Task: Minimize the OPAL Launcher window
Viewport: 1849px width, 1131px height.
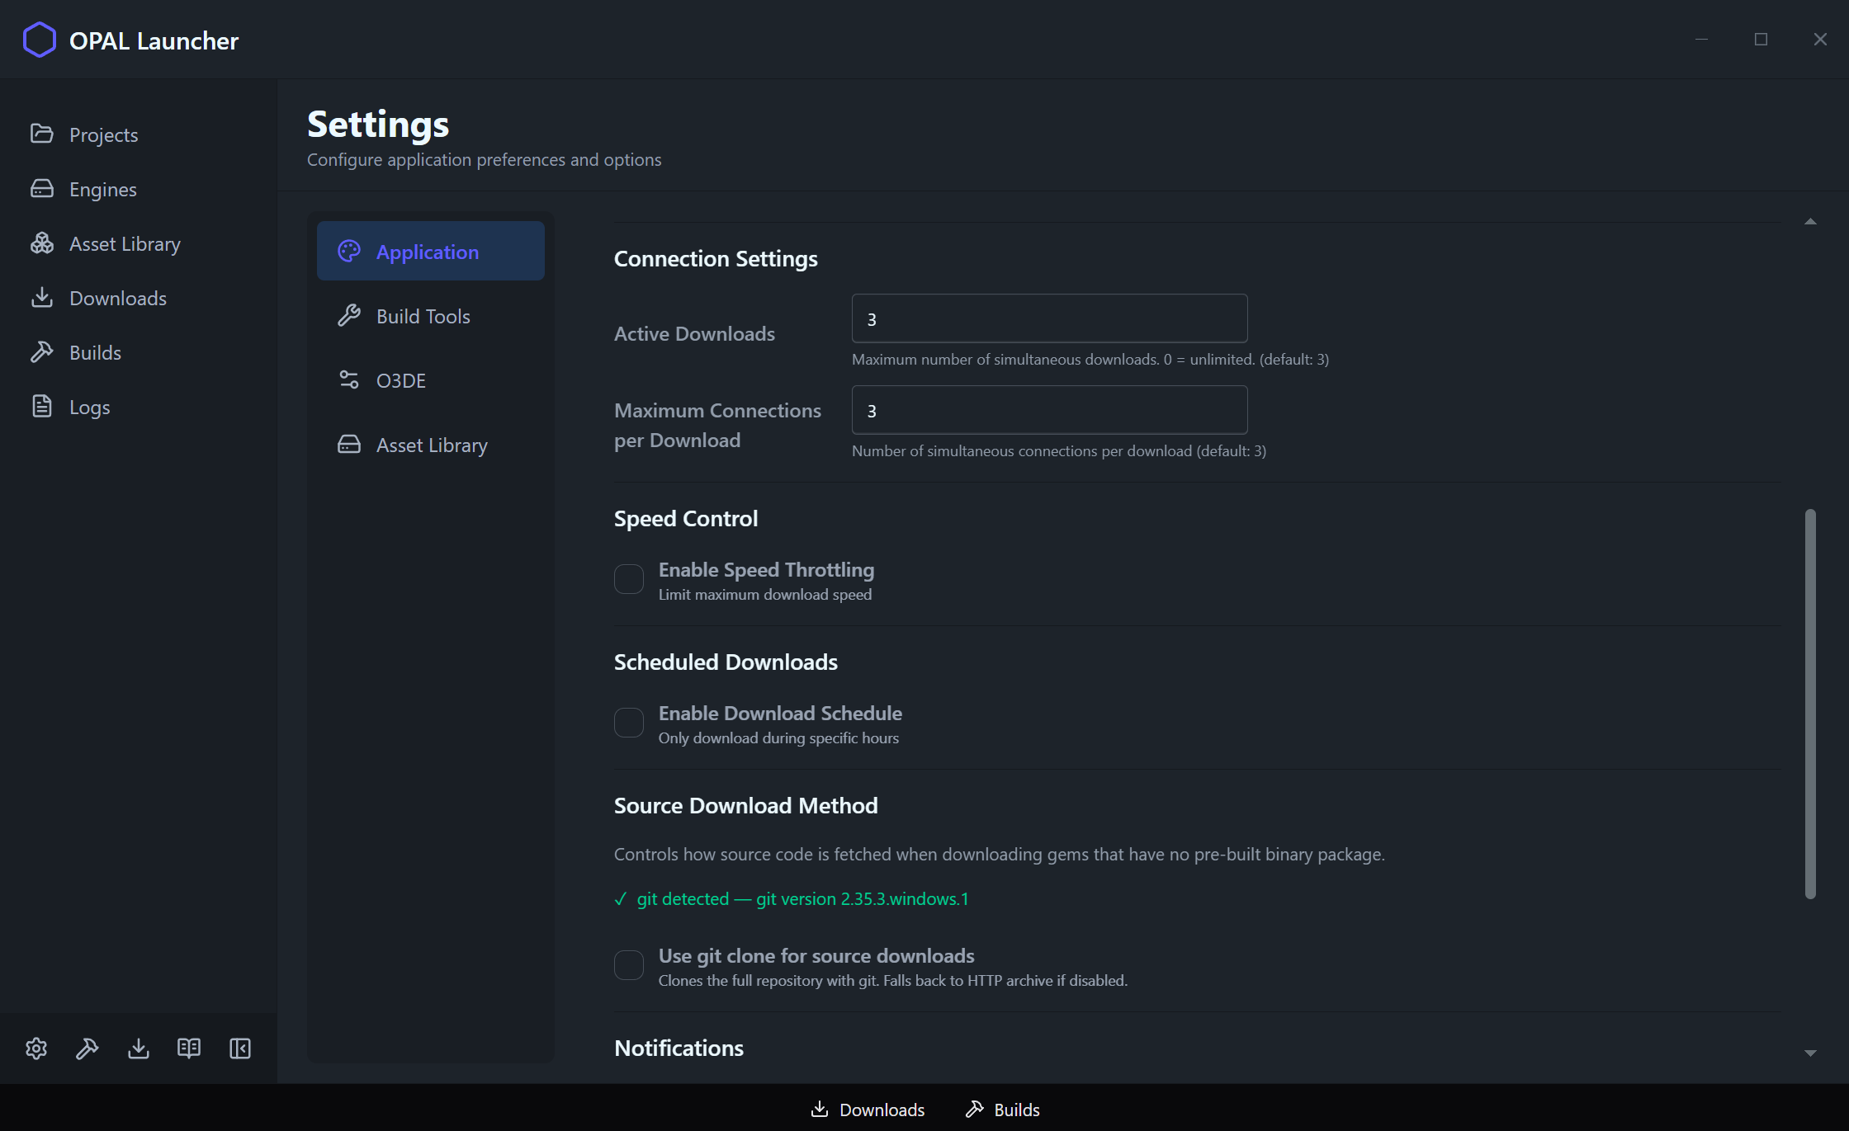Action: point(1701,39)
